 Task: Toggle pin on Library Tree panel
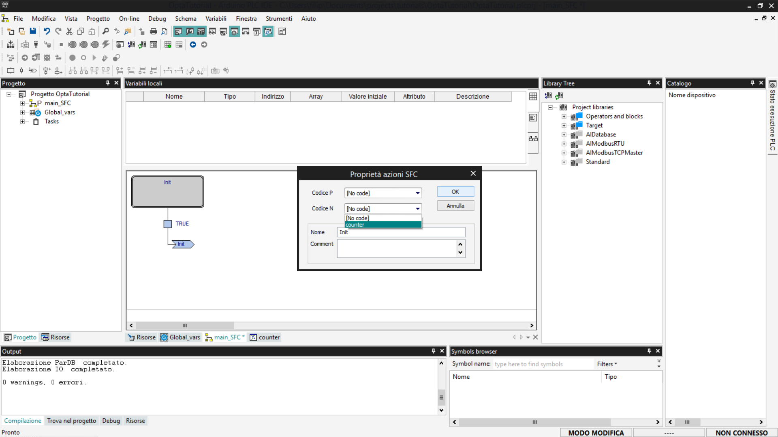point(649,83)
